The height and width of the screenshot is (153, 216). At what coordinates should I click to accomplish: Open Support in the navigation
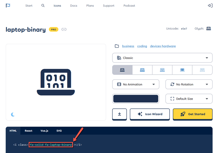109,6
